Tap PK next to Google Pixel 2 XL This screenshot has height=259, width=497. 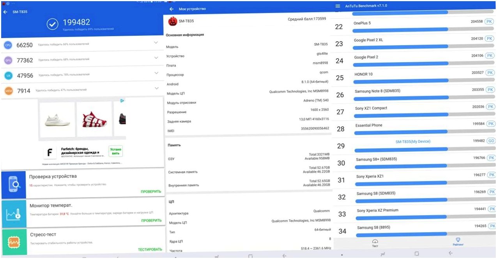point(490,39)
